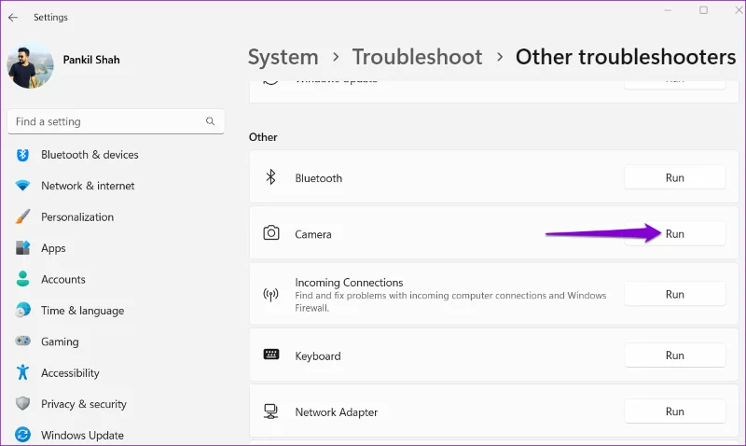Viewport: 746px width, 446px height.
Task: Go to System breadcrumb
Action: 283,57
